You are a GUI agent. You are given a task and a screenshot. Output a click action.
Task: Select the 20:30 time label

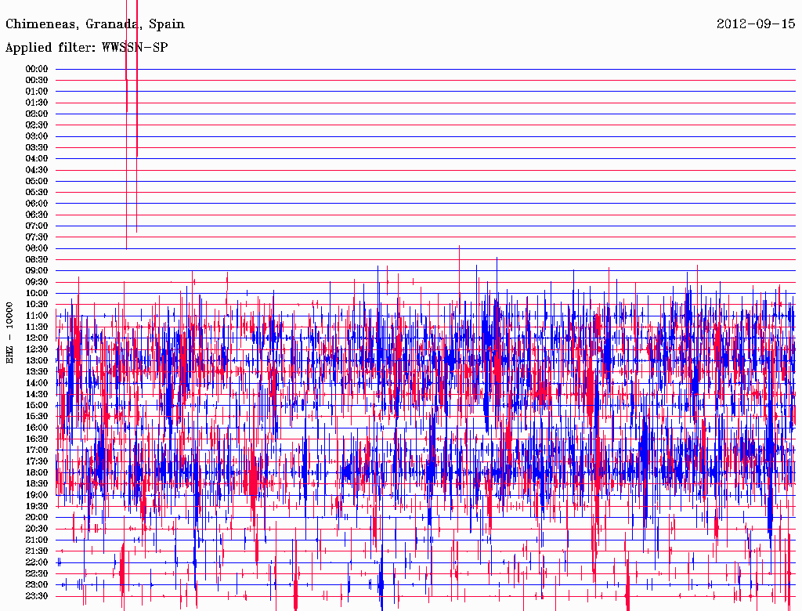pyautogui.click(x=37, y=529)
